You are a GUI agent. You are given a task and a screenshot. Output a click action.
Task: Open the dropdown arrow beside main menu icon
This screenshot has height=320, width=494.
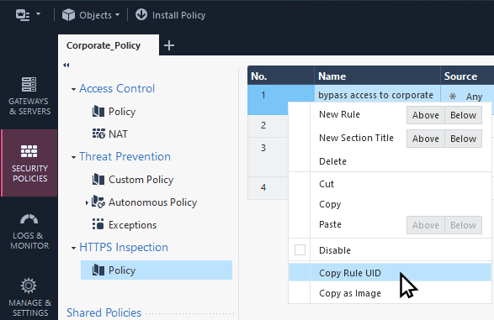point(39,13)
